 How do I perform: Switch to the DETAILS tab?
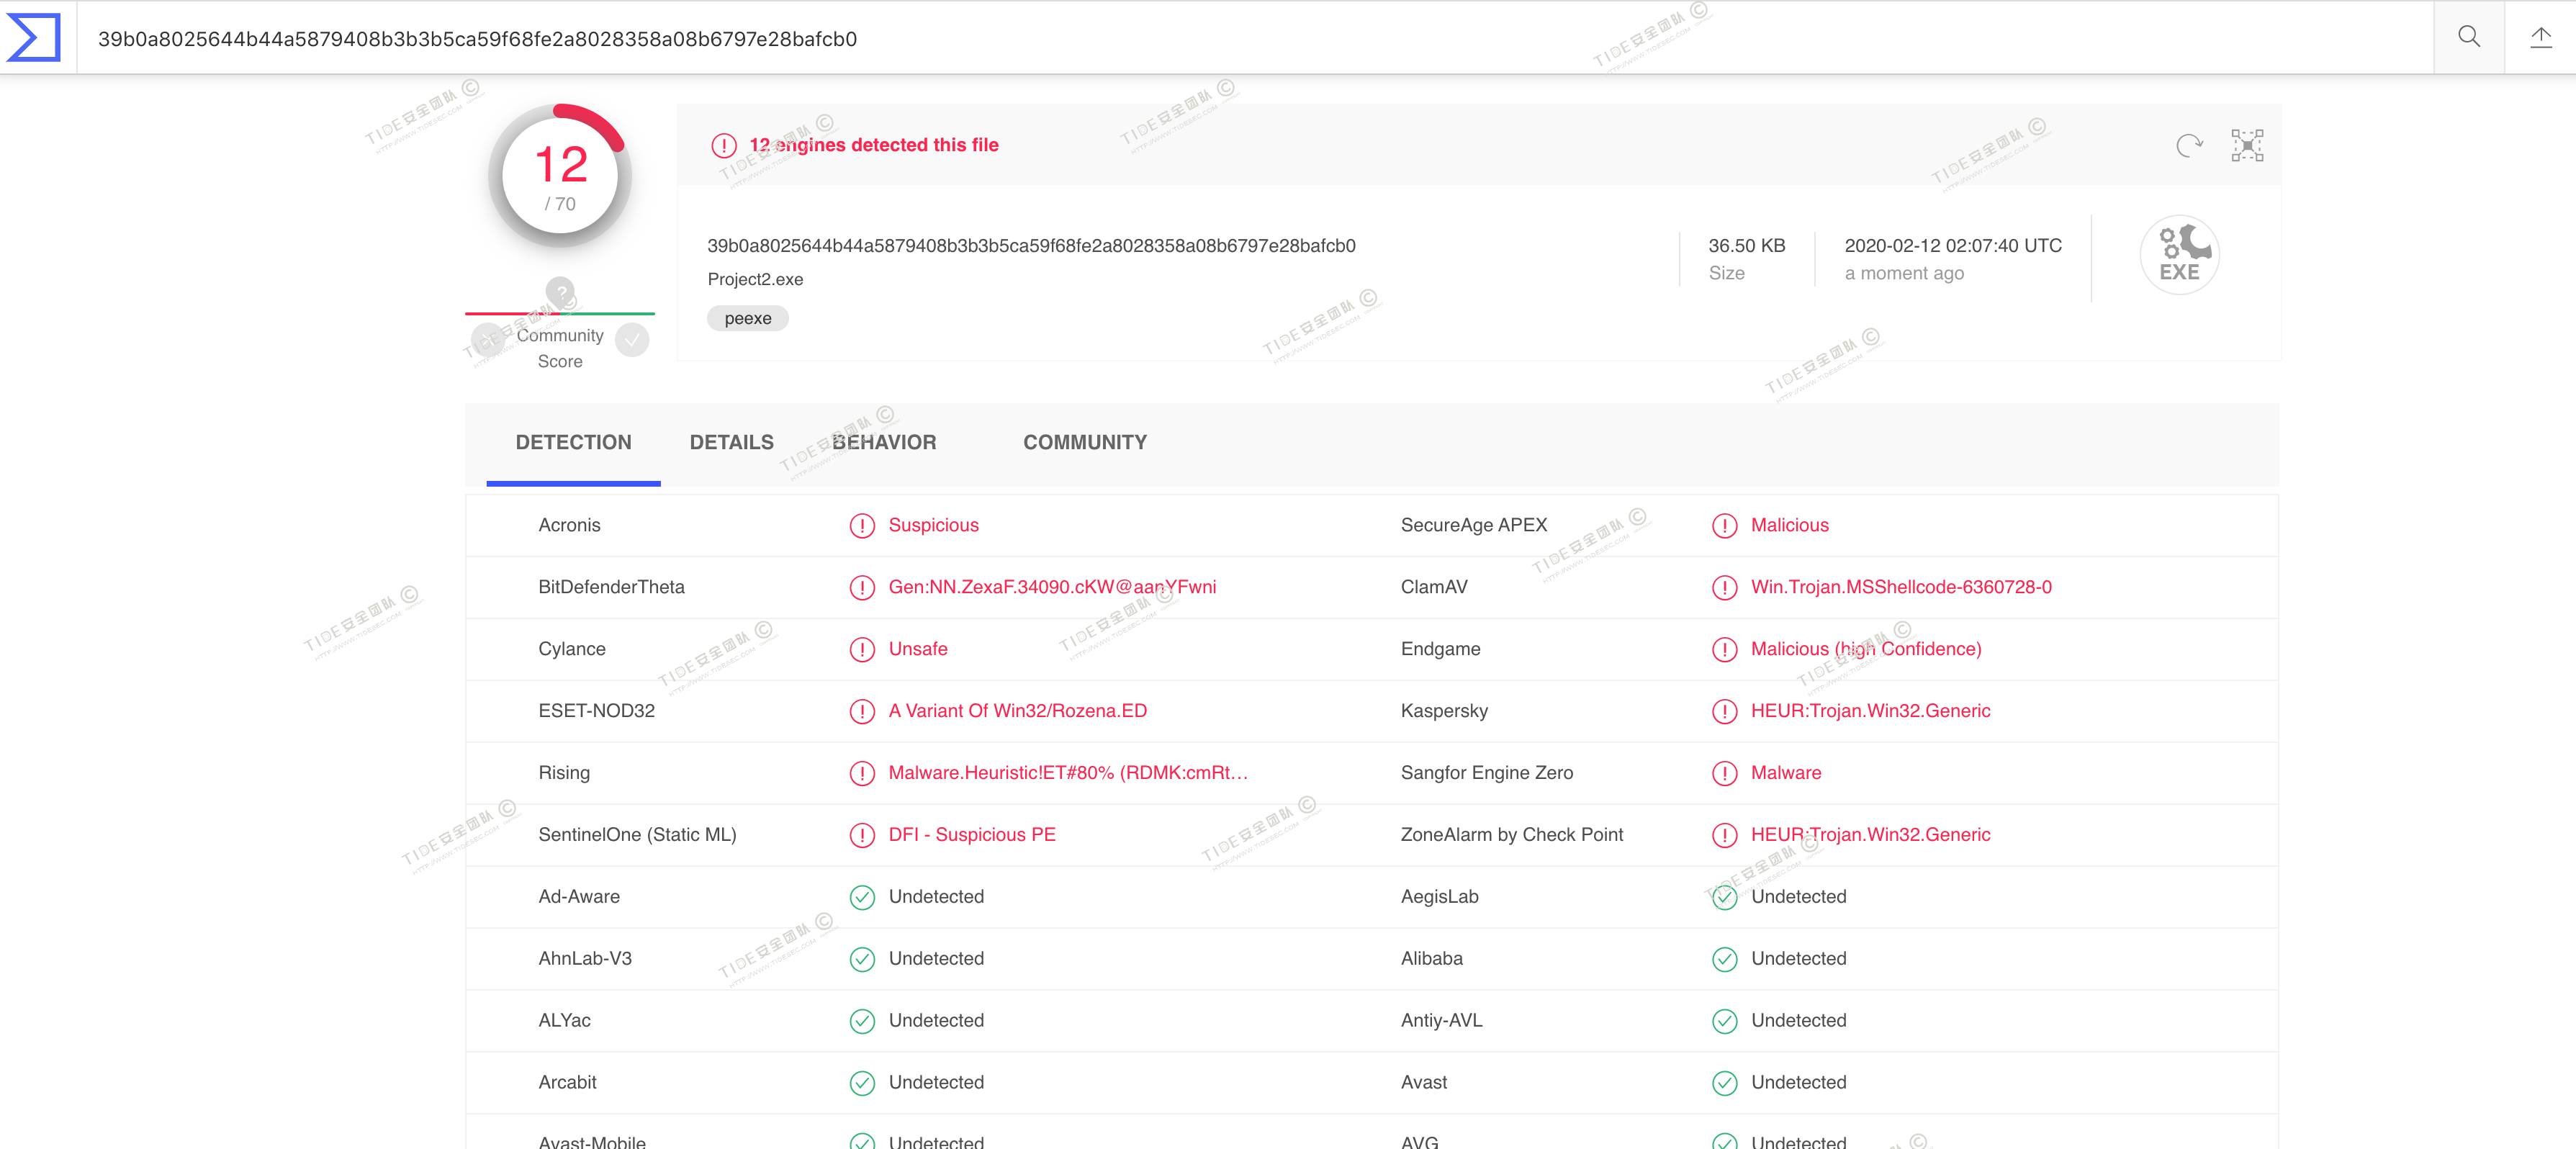point(731,442)
